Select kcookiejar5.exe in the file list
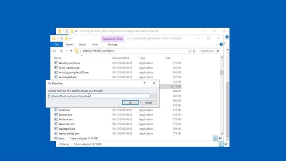Screen dimensions: 286x161 pos(67,77)
